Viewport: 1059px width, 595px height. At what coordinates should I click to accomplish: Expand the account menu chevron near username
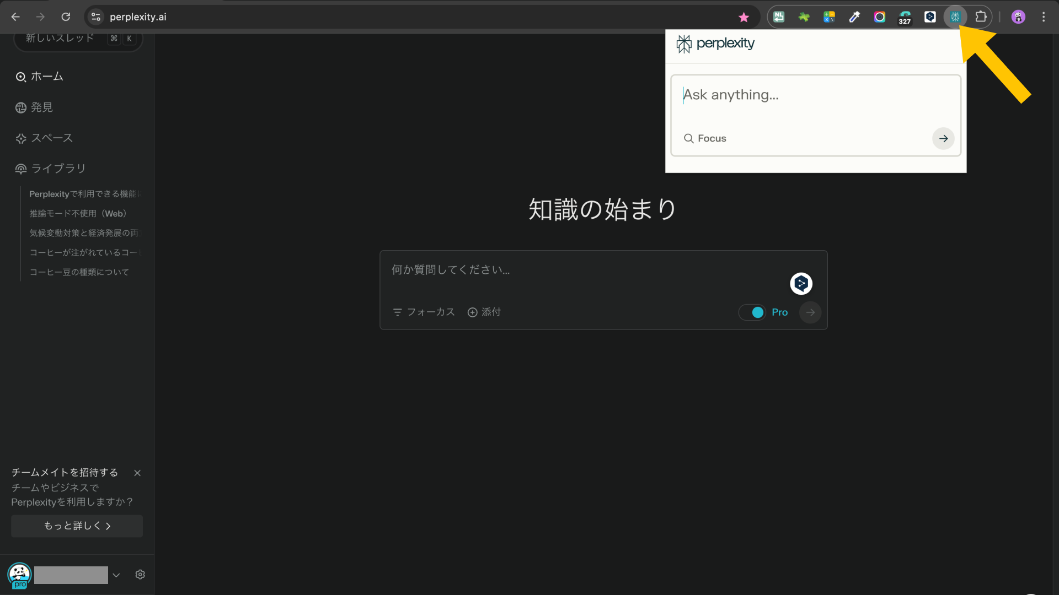116,575
